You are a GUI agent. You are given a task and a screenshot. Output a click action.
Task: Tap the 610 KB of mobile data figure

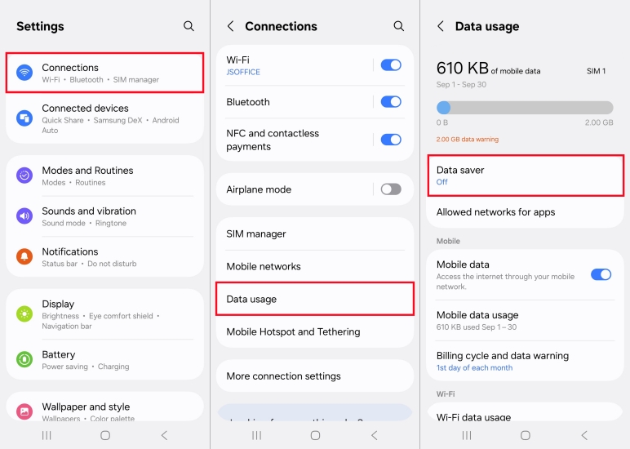pyautogui.click(x=488, y=69)
